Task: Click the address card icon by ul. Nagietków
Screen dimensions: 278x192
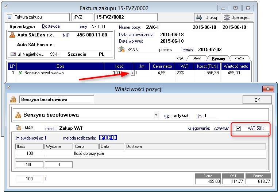Action: 13,54
